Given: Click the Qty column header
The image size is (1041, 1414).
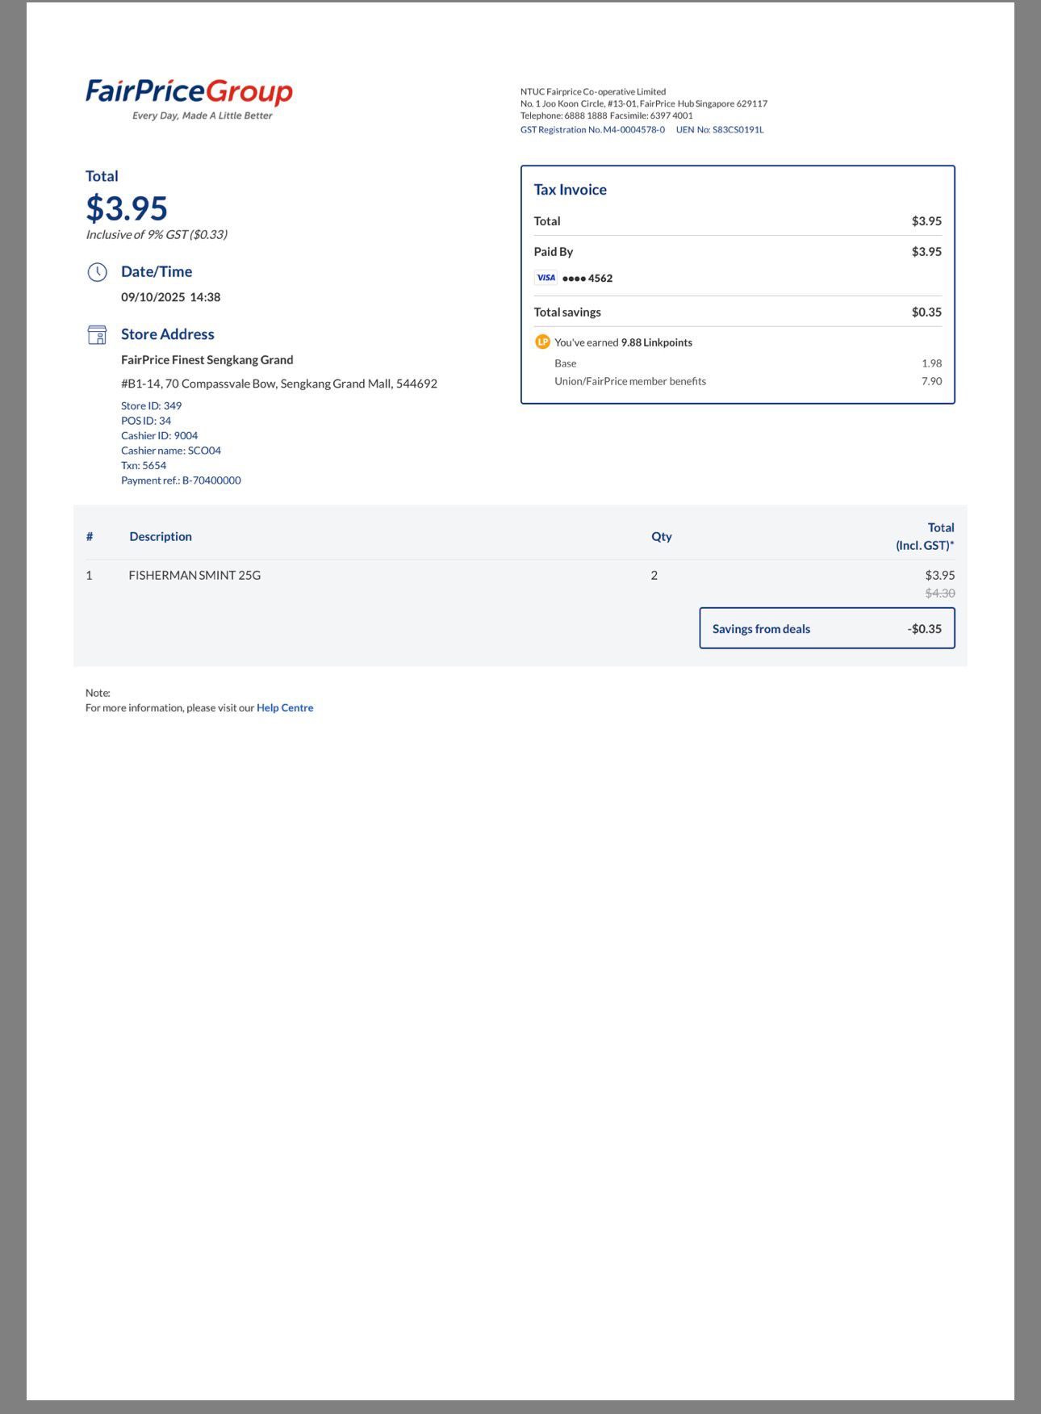Looking at the screenshot, I should click(x=662, y=537).
